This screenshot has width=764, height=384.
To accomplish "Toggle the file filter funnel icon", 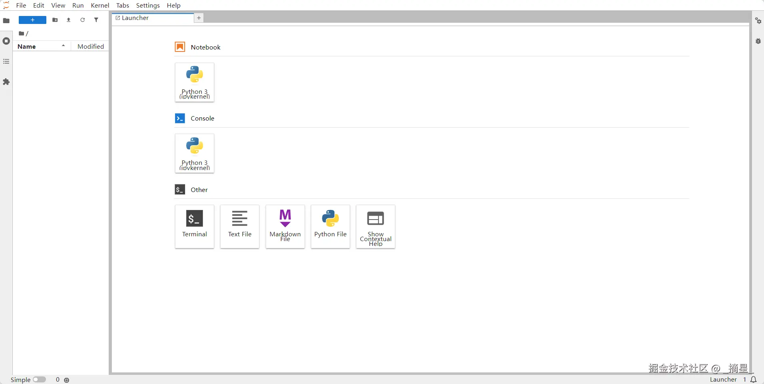I will (96, 20).
